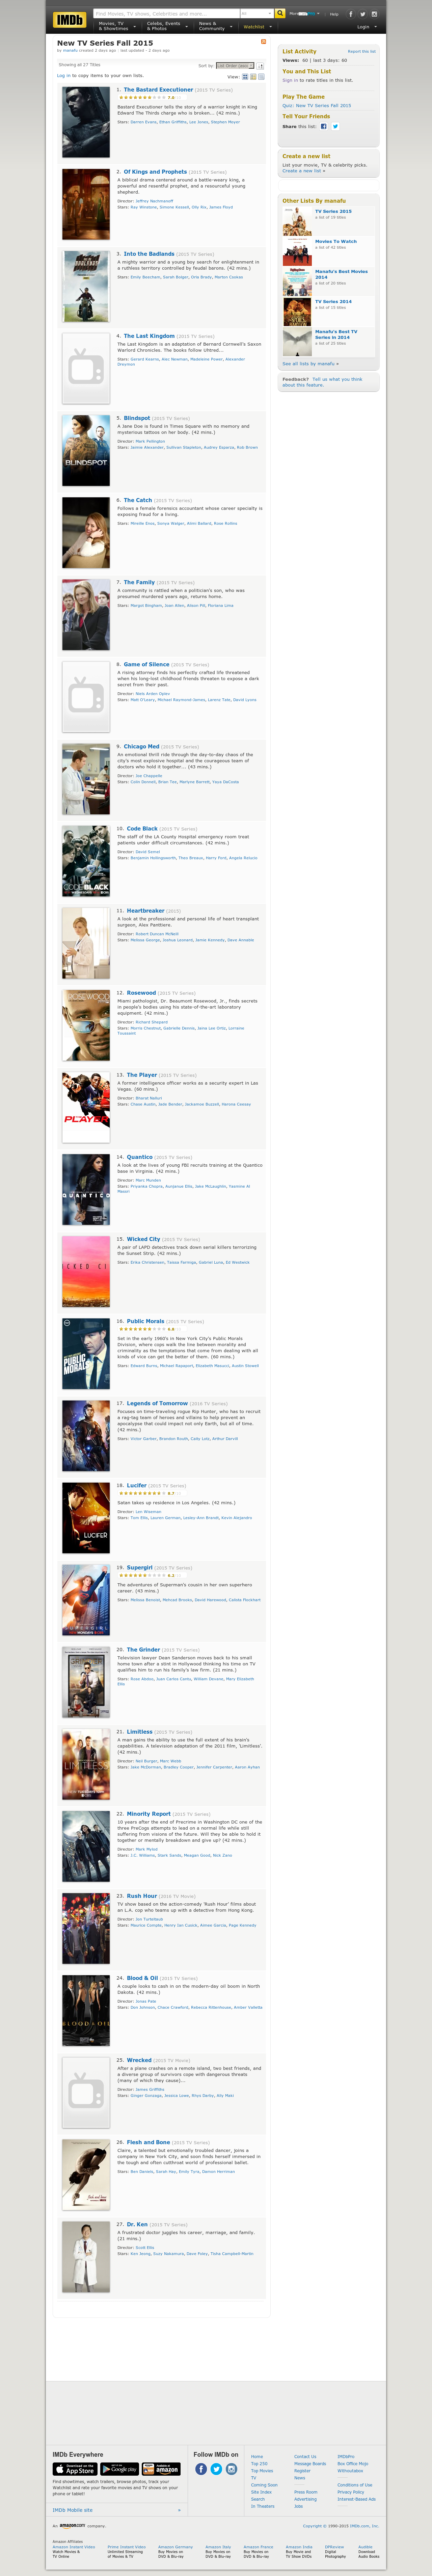Click the placeholder TV icon for Game of Silence
432x2576 pixels.
click(x=86, y=697)
